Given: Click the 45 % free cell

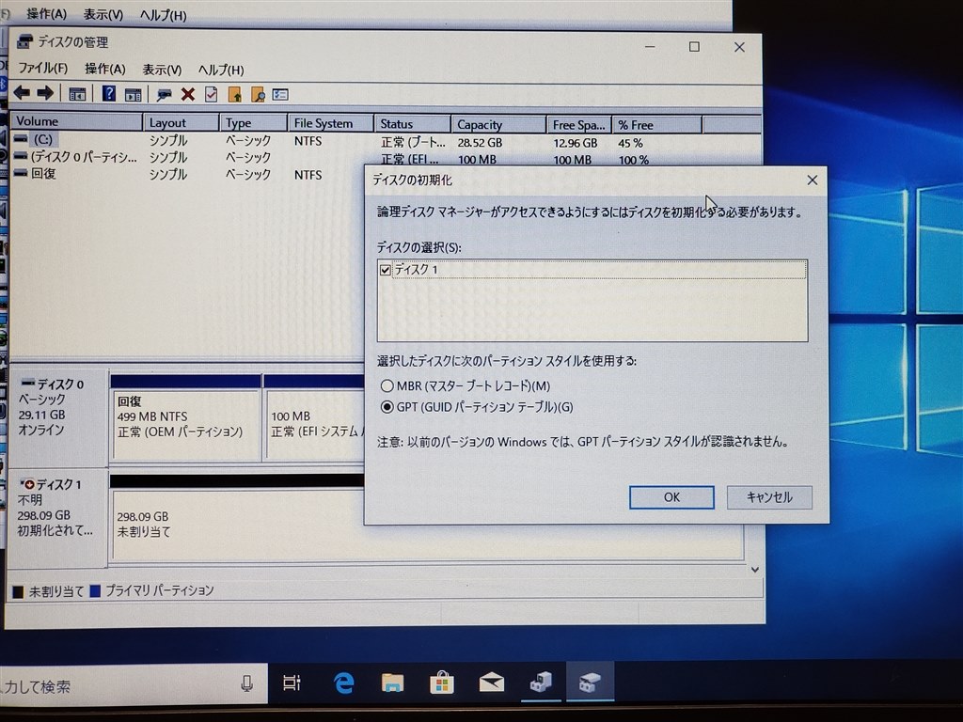Looking at the screenshot, I should 630,143.
